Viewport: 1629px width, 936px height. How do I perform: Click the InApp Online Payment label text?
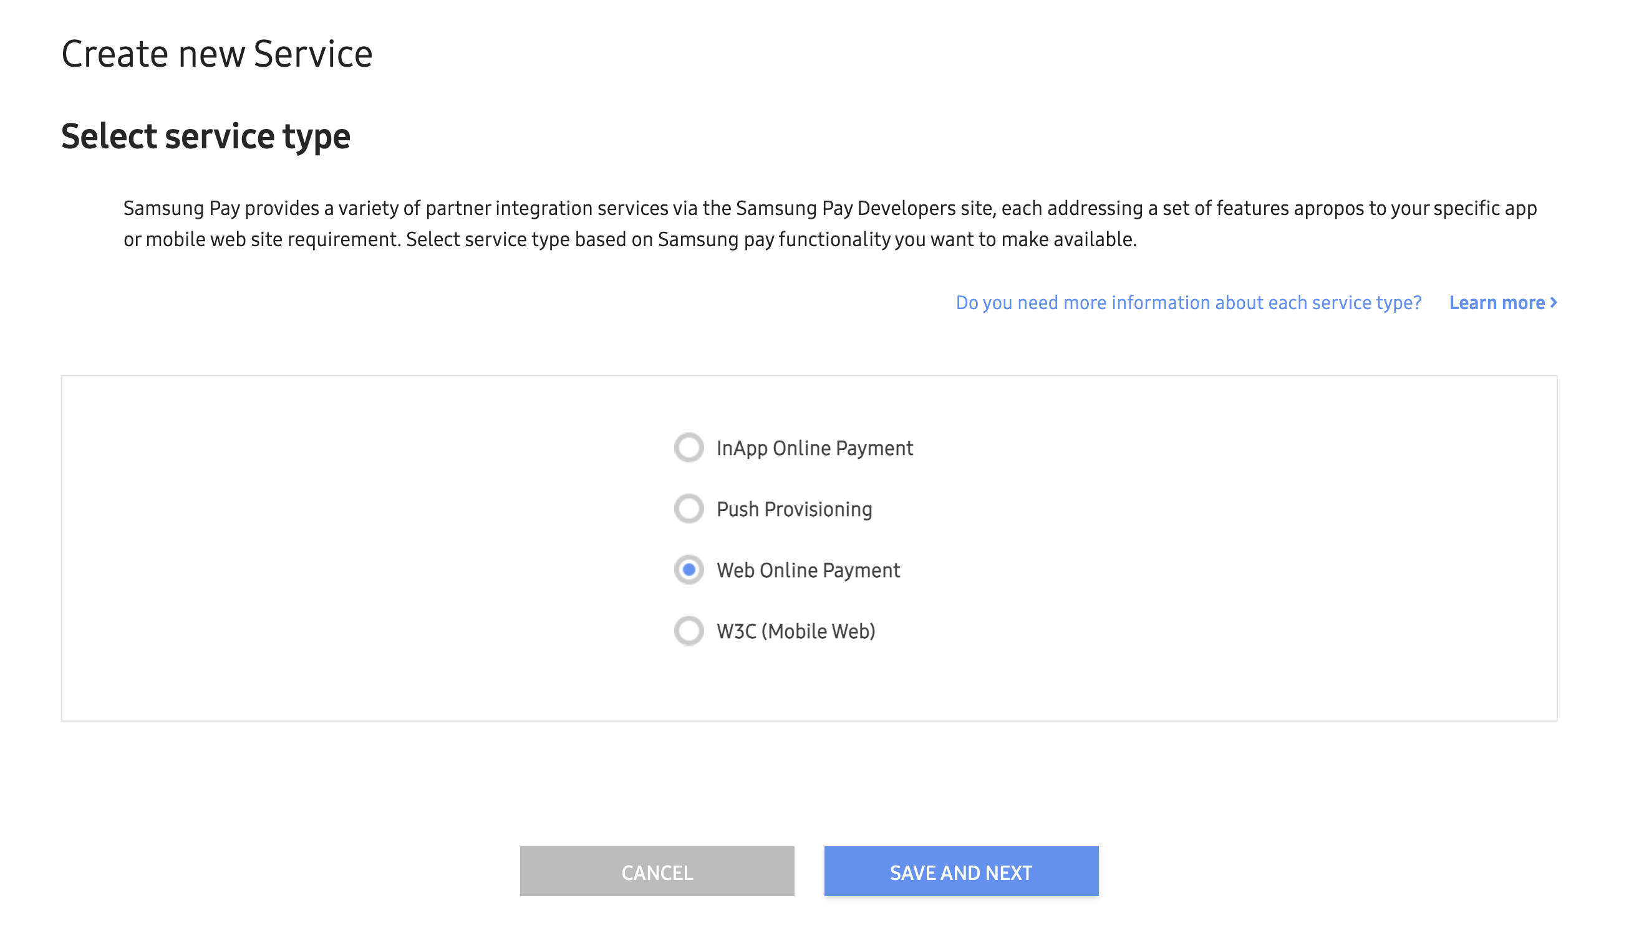814,448
